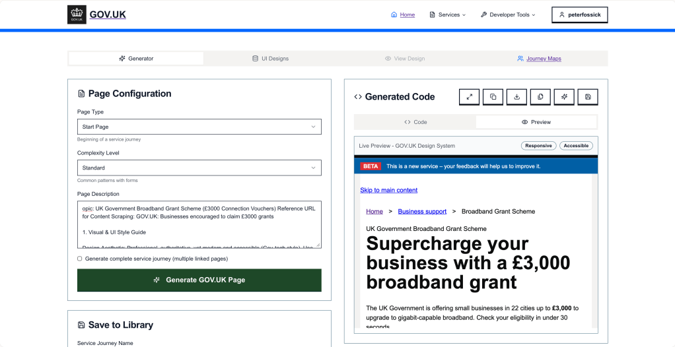Switch to the UI Designs tab
This screenshot has height=347, width=675.
click(x=270, y=59)
